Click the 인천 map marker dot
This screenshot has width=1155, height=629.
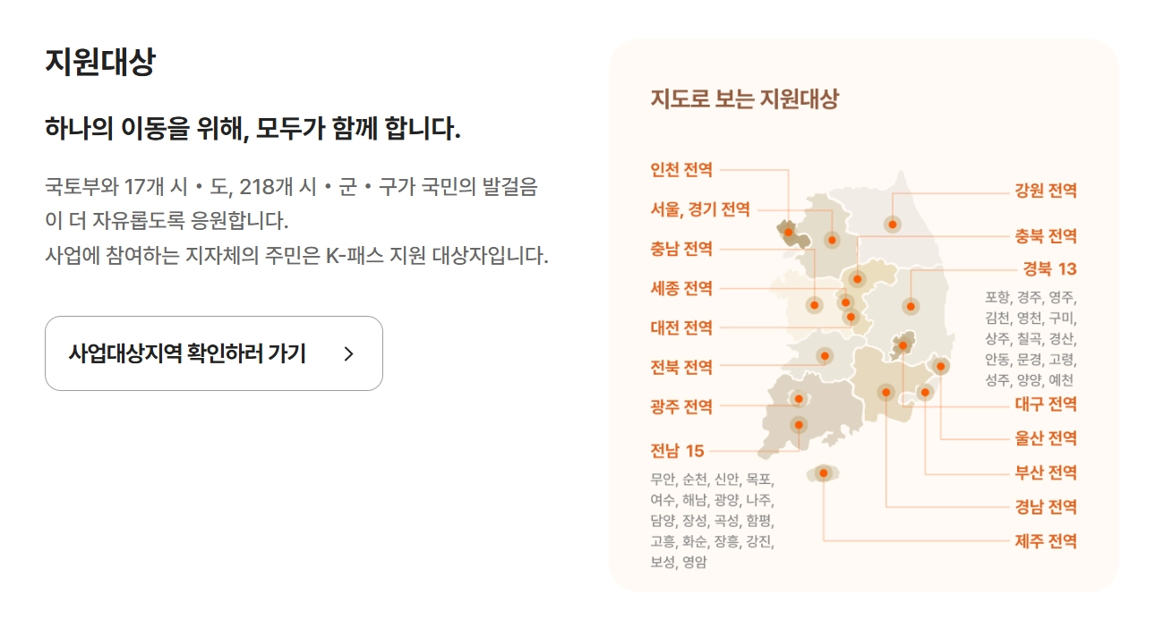point(788,233)
